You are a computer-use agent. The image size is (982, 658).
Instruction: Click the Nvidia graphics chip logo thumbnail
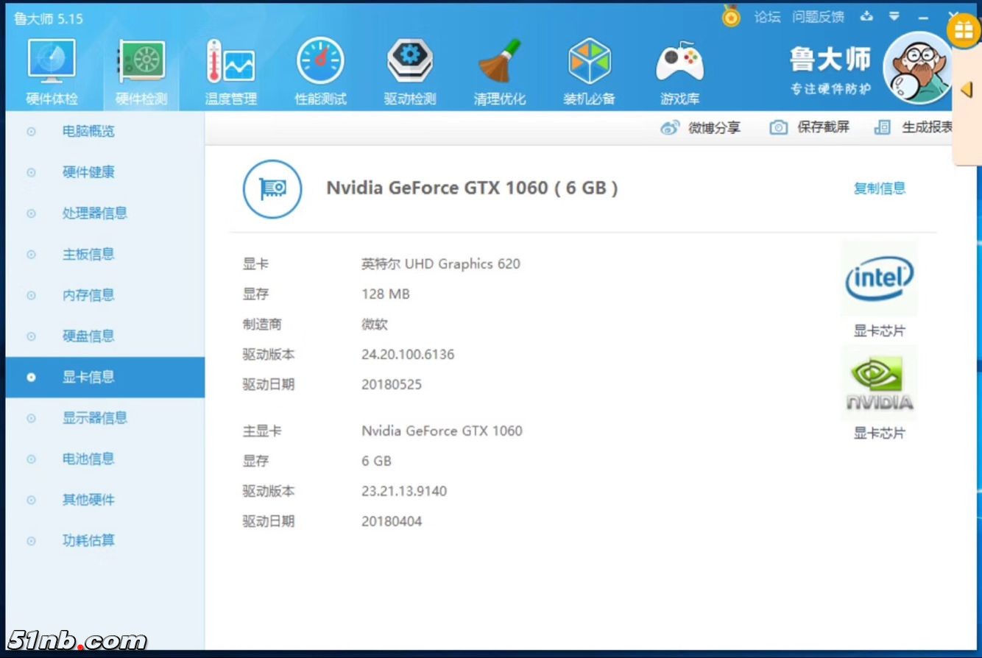pos(879,383)
